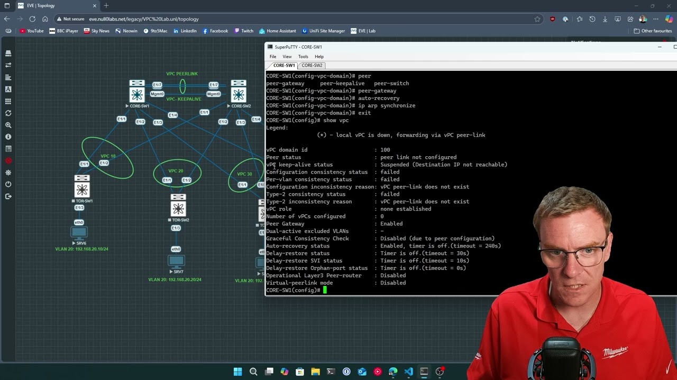Open the Sky News bookmark
The width and height of the screenshot is (677, 380).
tap(97, 31)
